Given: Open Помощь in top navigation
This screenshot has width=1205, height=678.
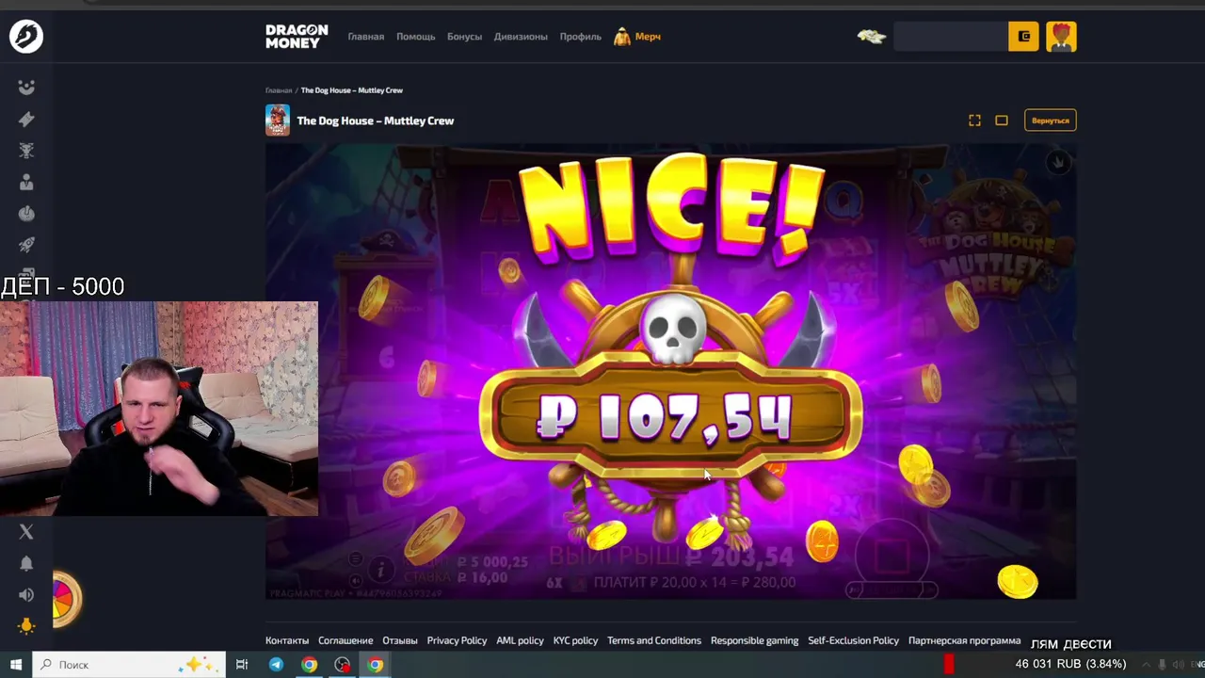Looking at the screenshot, I should pos(415,37).
